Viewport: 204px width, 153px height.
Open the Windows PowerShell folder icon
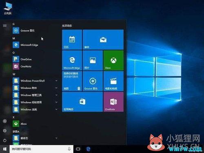tap(16, 81)
